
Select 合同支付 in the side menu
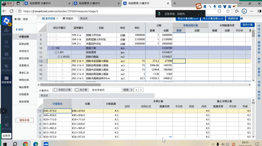pos(24,51)
